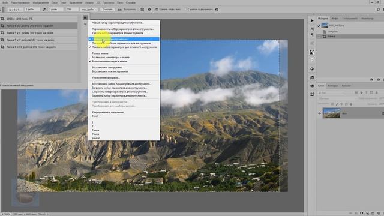This screenshot has width=384, height=216.
Task: Filter layers by shape layer icon
Action: click(371, 92)
